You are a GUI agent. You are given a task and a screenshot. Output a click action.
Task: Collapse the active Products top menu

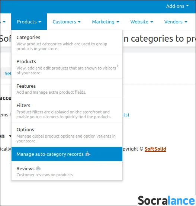coord(29,22)
